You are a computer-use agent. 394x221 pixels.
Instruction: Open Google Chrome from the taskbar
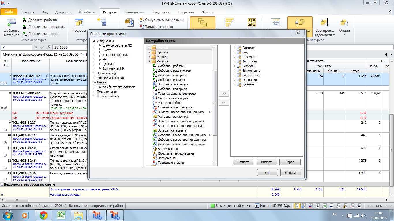(x=44, y=215)
